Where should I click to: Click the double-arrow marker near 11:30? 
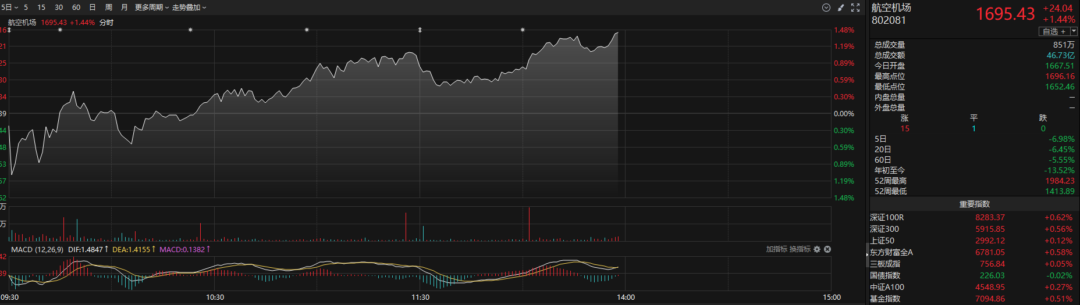click(420, 30)
